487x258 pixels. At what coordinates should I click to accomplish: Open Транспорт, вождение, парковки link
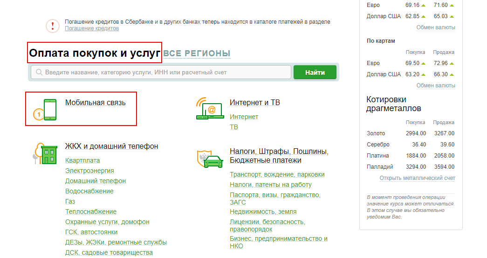click(x=277, y=174)
